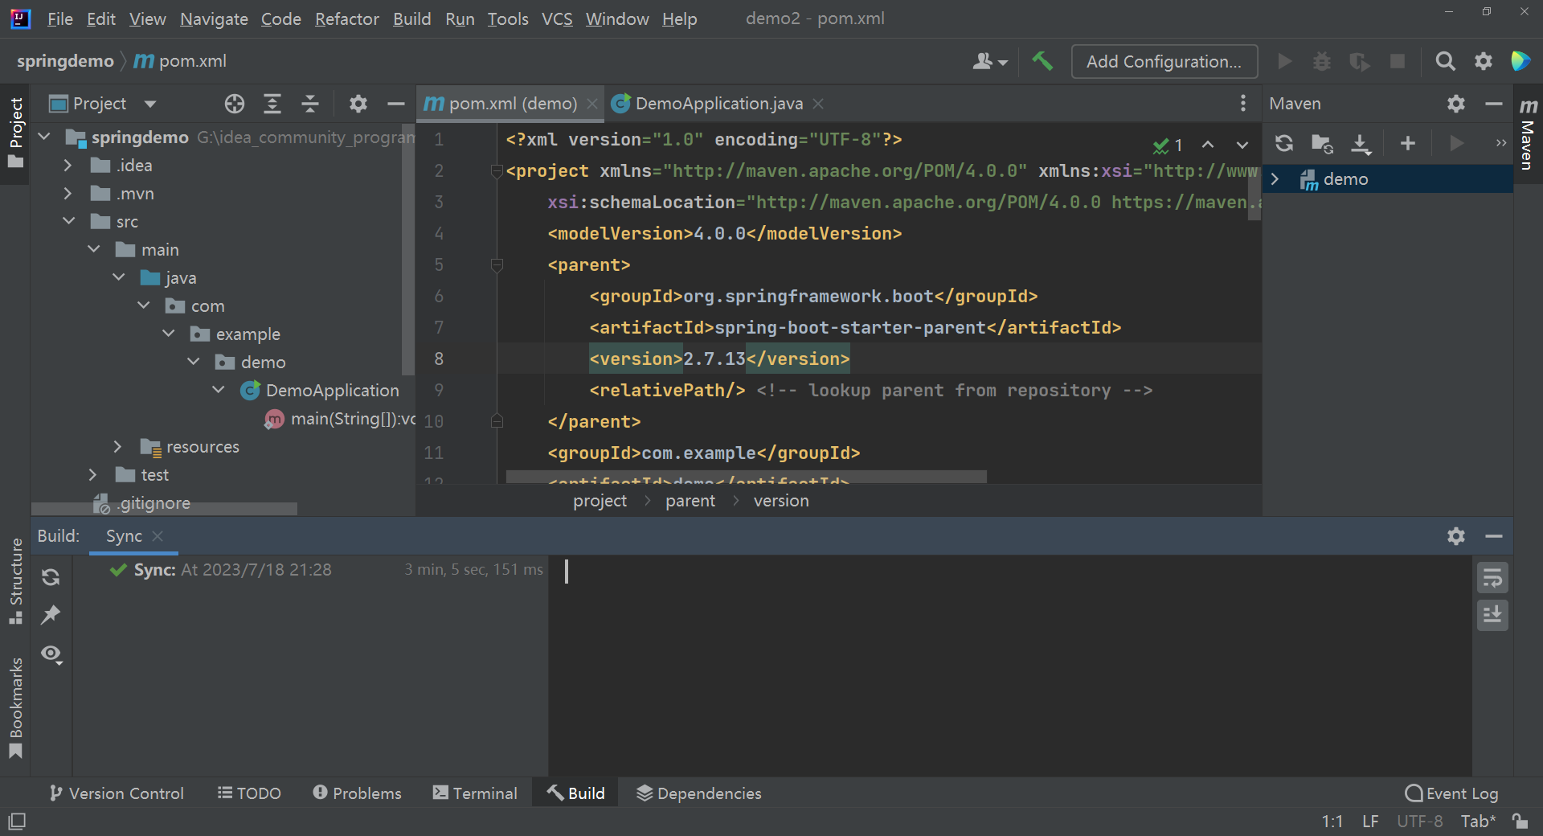Select opened file locator icon in Project panel
Viewport: 1543px width, 836px height.
click(x=235, y=104)
